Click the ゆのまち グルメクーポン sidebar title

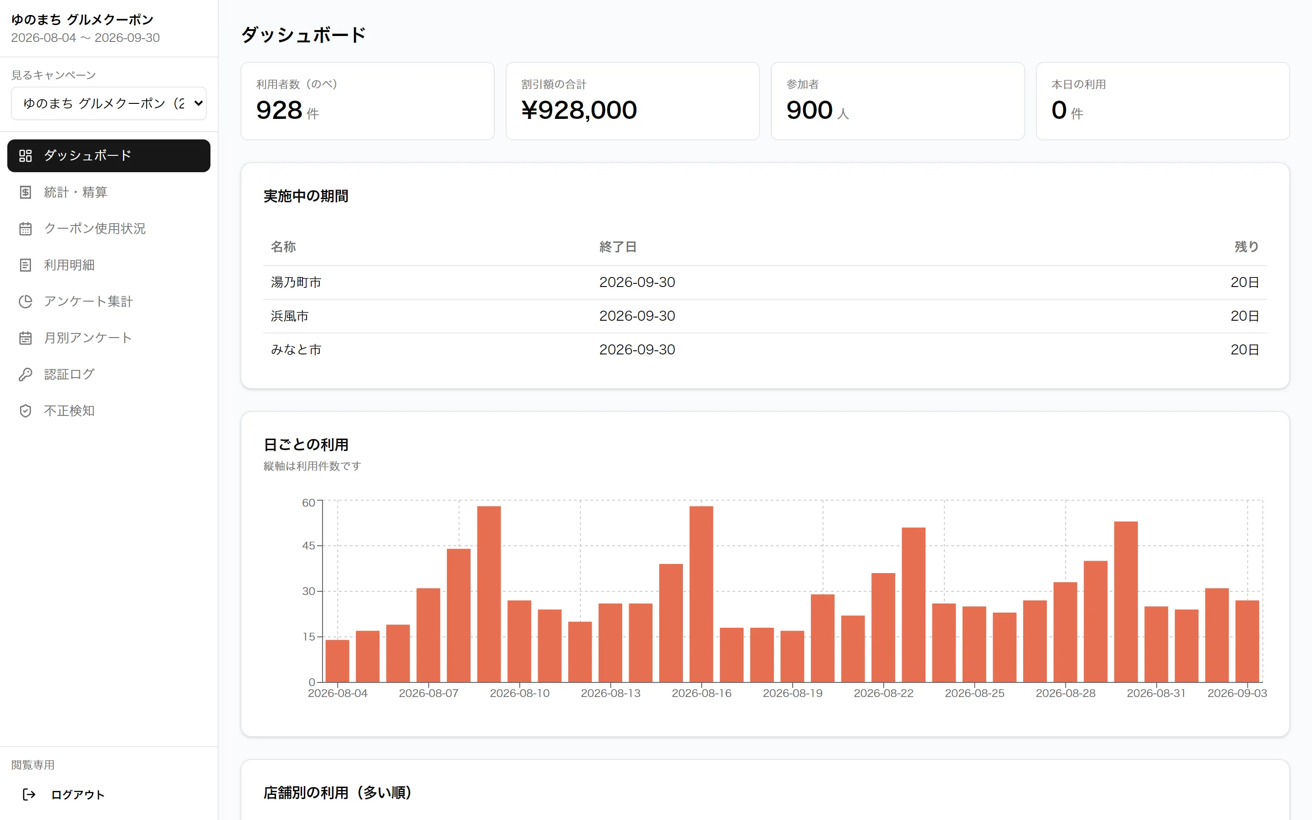click(82, 20)
